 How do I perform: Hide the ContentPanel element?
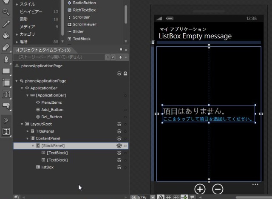(x=119, y=139)
